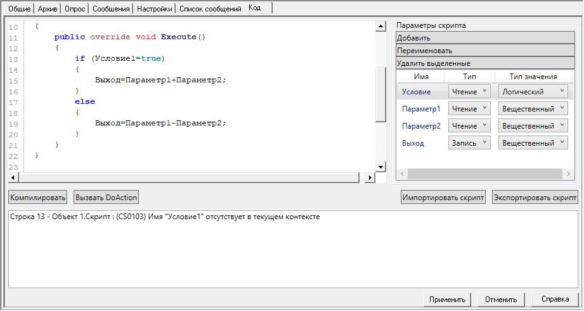Open the Тип dropdown for Условие
Viewport: 584px width, 311px height.
(469, 91)
